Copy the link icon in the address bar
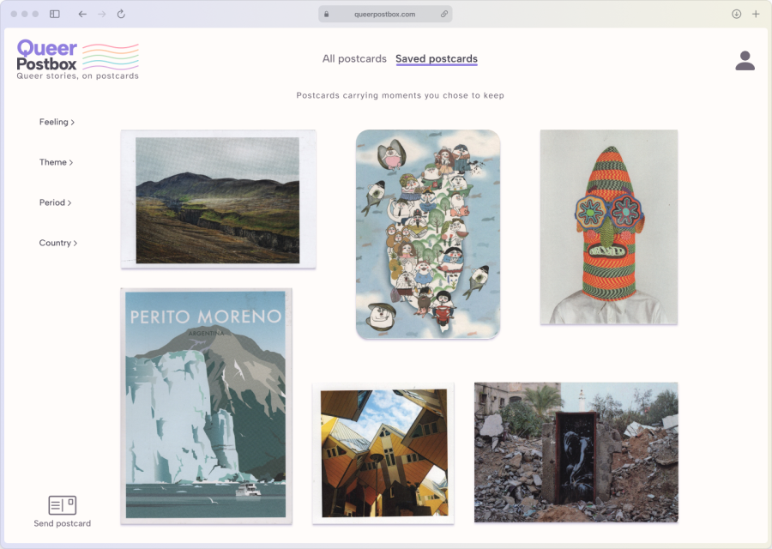Viewport: 772px width, 549px height. tap(444, 15)
